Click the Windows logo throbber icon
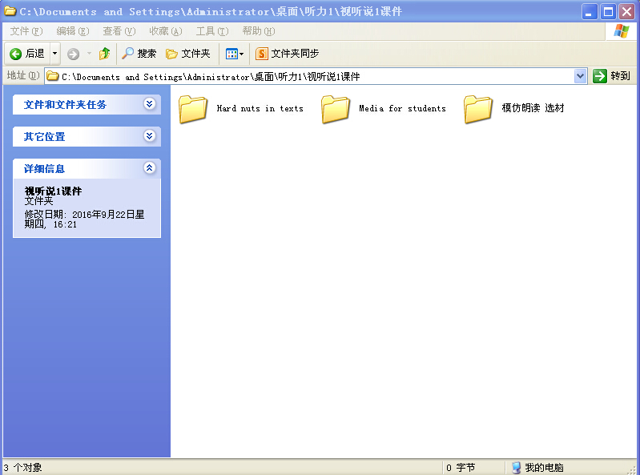Image resolution: width=640 pixels, height=475 pixels. click(622, 31)
